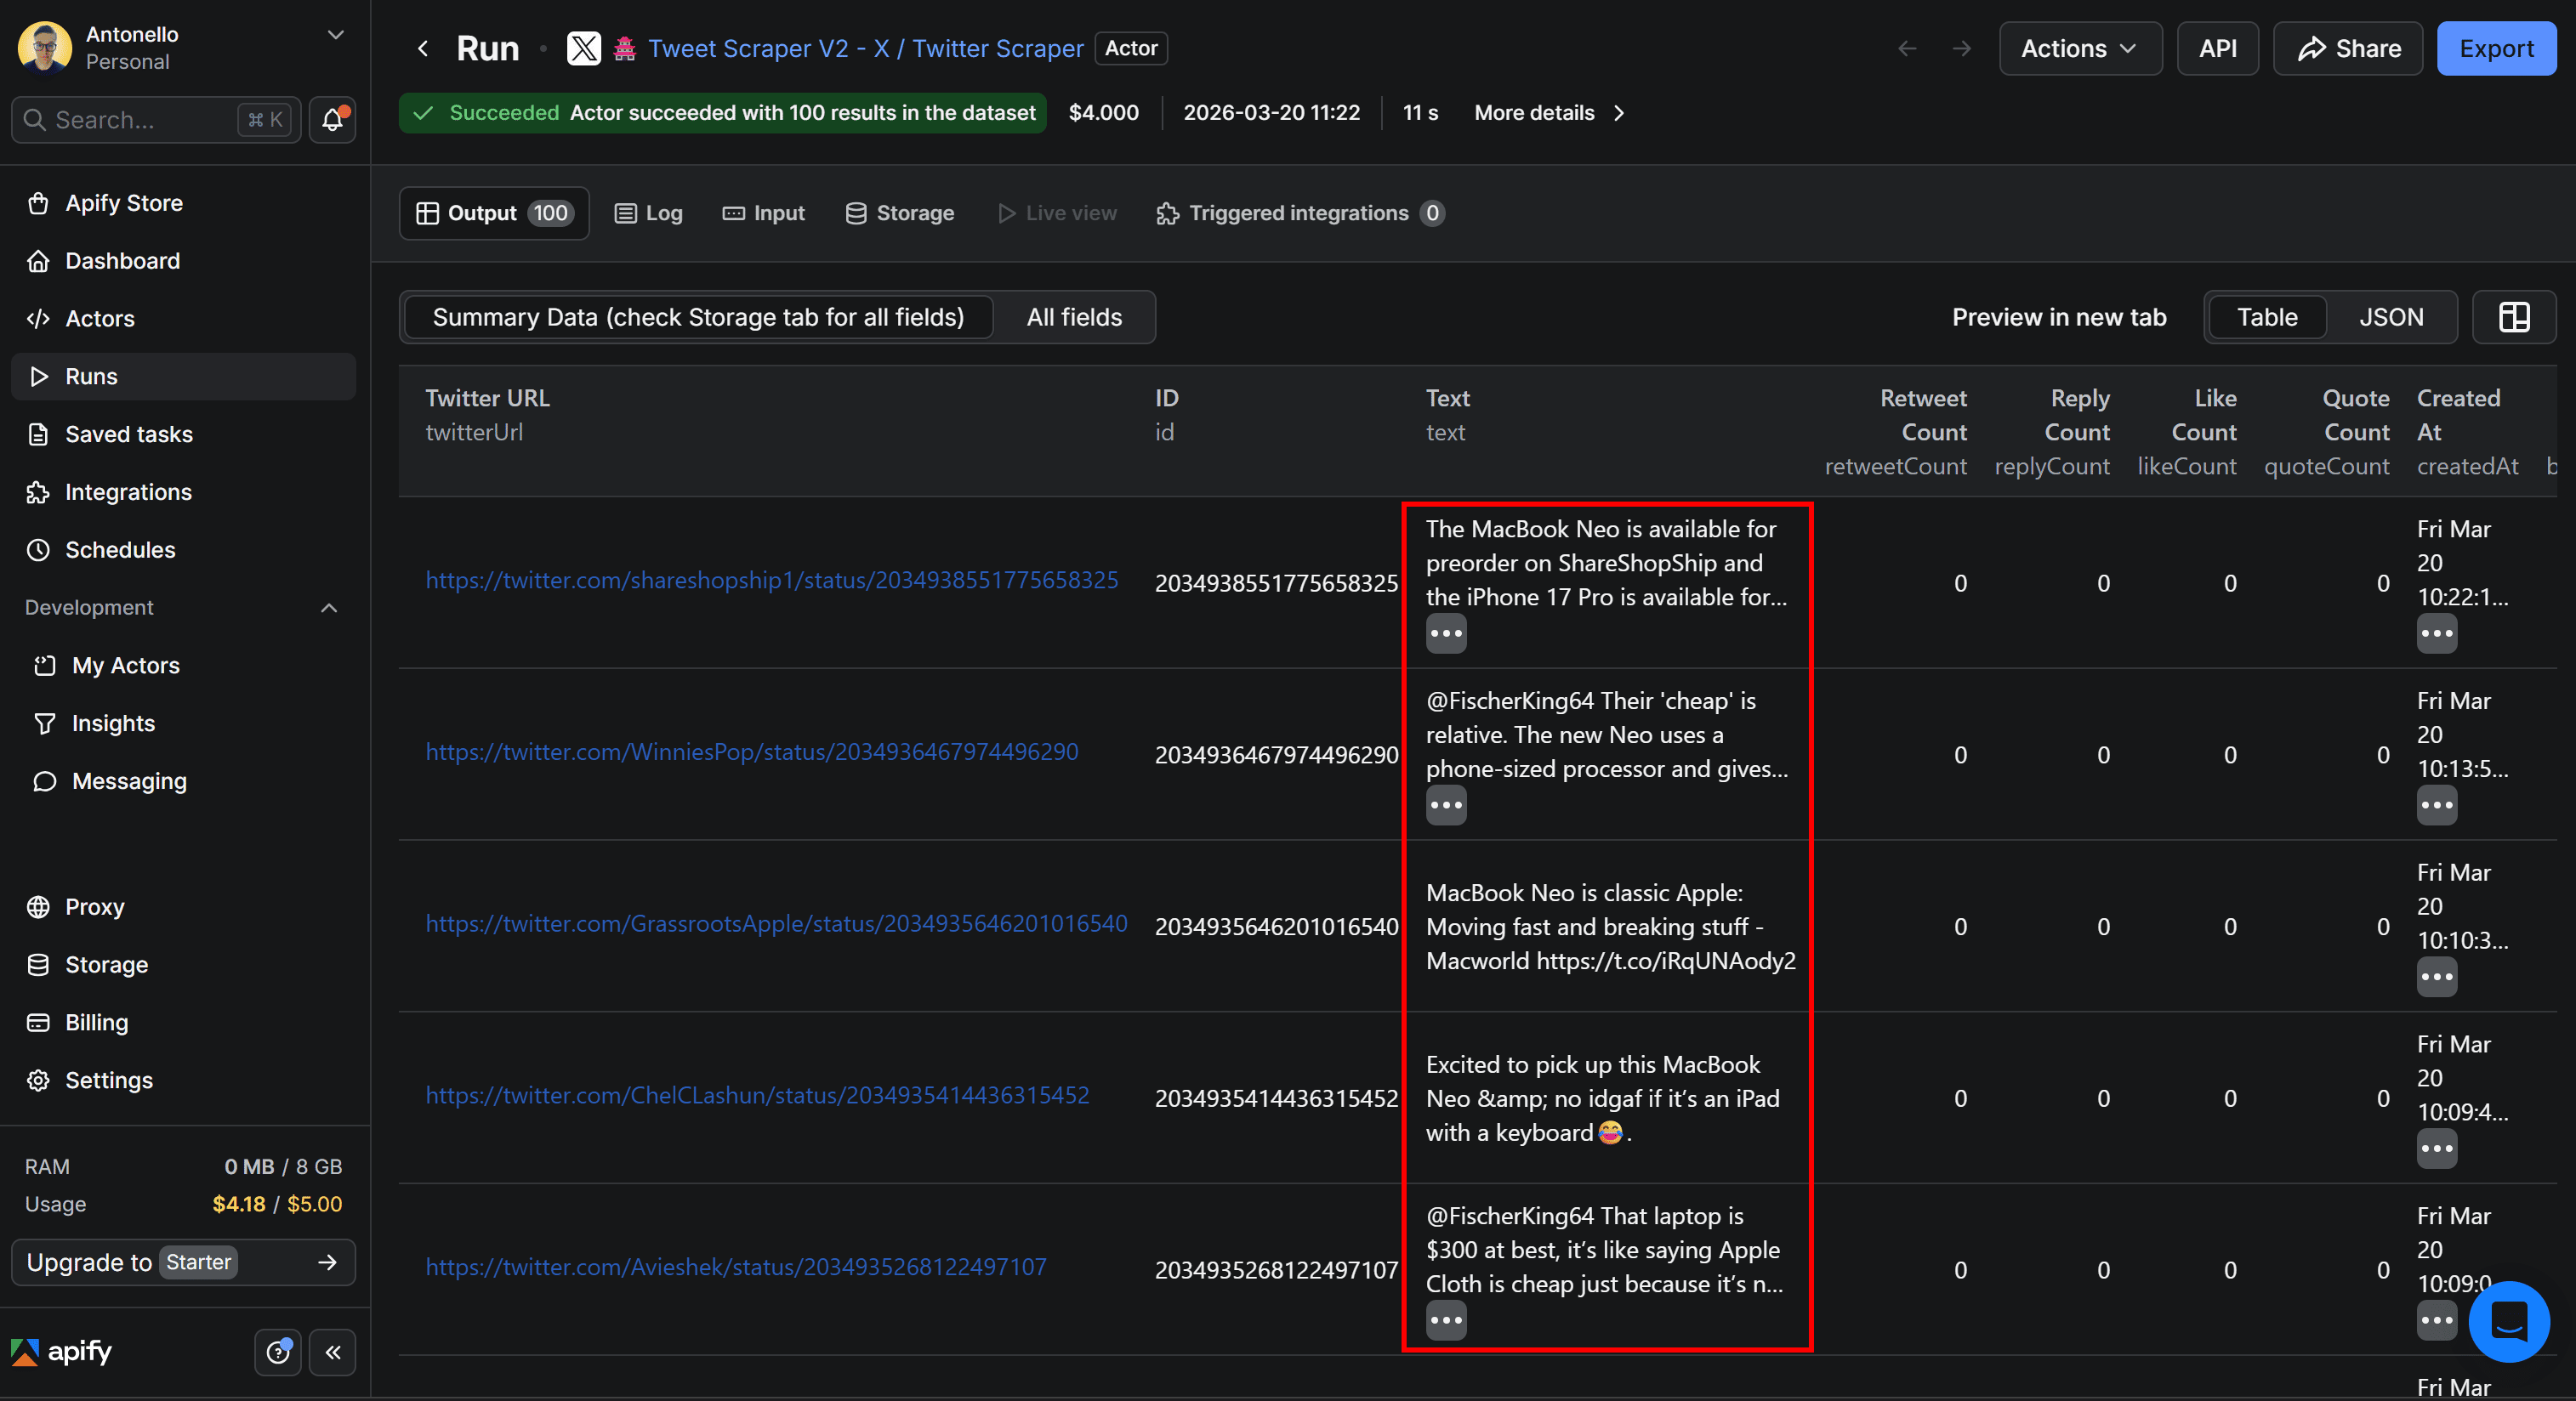Open the shareshopship1 tweet URL link
Screen dimensions: 2576x1401
(771, 580)
